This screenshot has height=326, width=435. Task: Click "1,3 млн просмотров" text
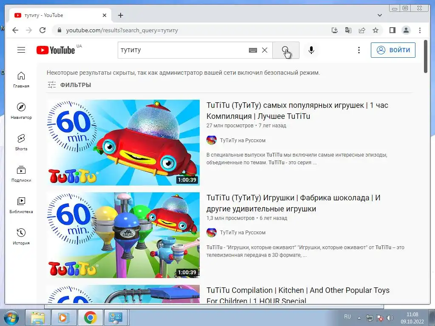[230, 218]
